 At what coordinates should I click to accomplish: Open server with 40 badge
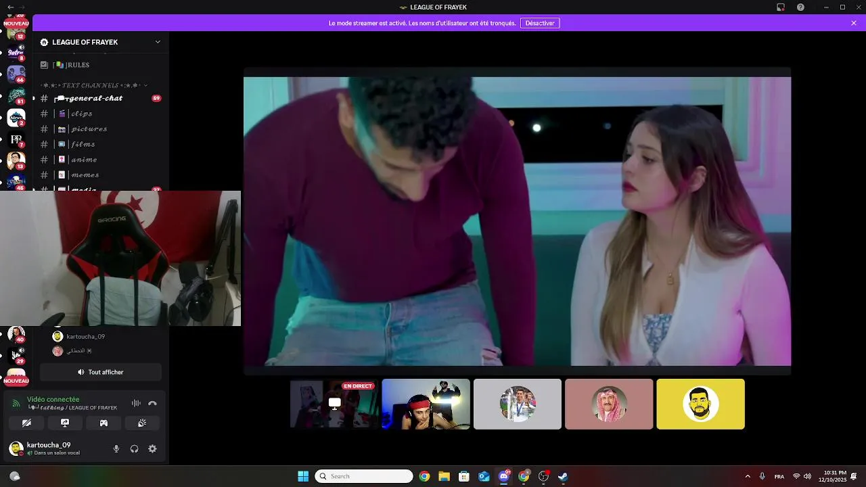[16, 334]
